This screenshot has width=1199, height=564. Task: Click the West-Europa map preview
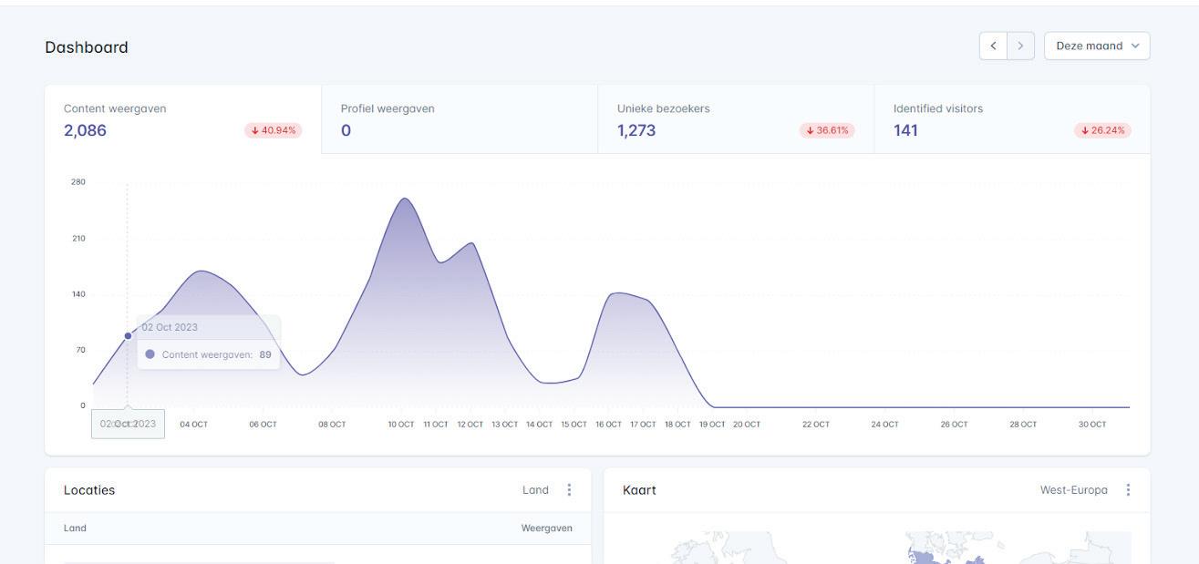[876, 548]
